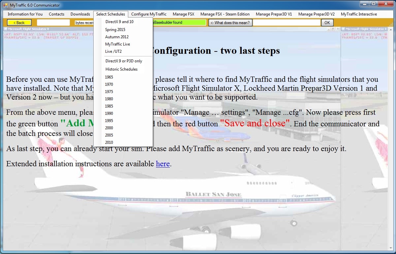Select the 1965 historic schedule
The height and width of the screenshot is (254, 396).
pos(109,77)
